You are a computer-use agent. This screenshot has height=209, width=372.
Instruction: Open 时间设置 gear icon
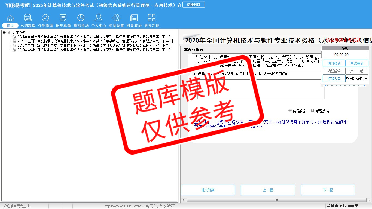(x=116, y=18)
